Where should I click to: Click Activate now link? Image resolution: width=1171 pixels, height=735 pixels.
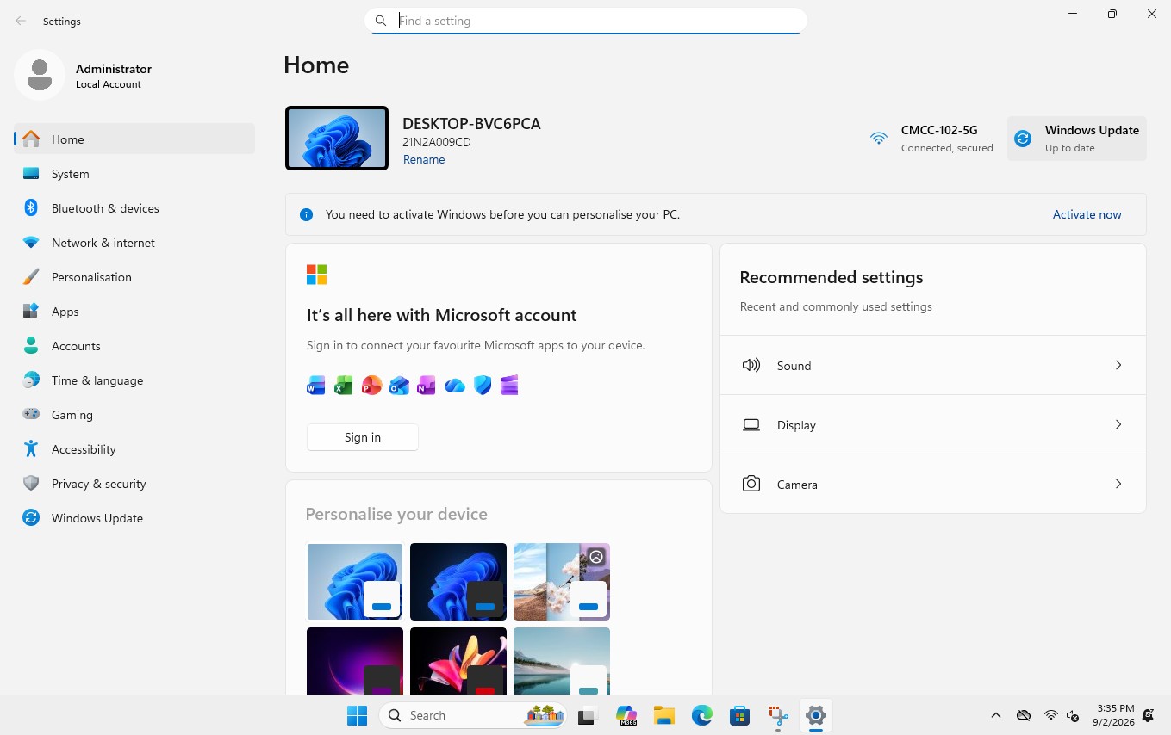click(1087, 214)
